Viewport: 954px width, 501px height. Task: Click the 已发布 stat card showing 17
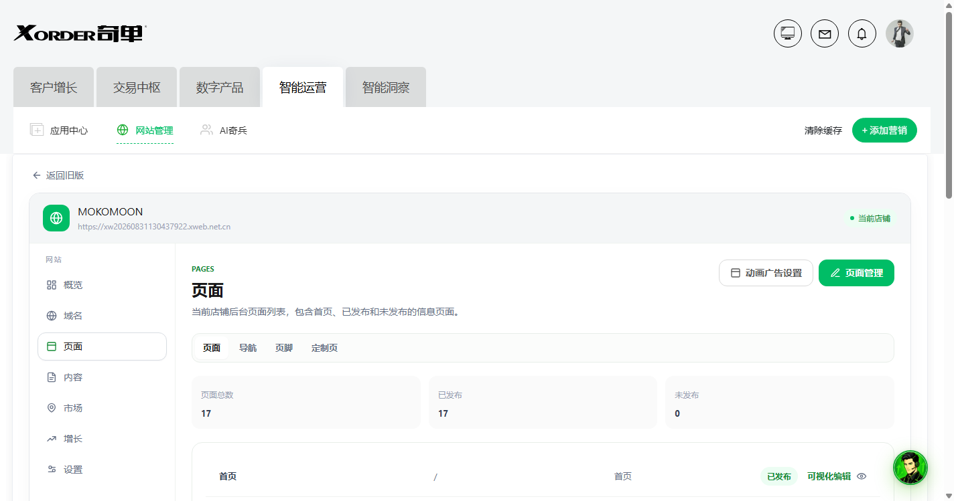pos(543,402)
